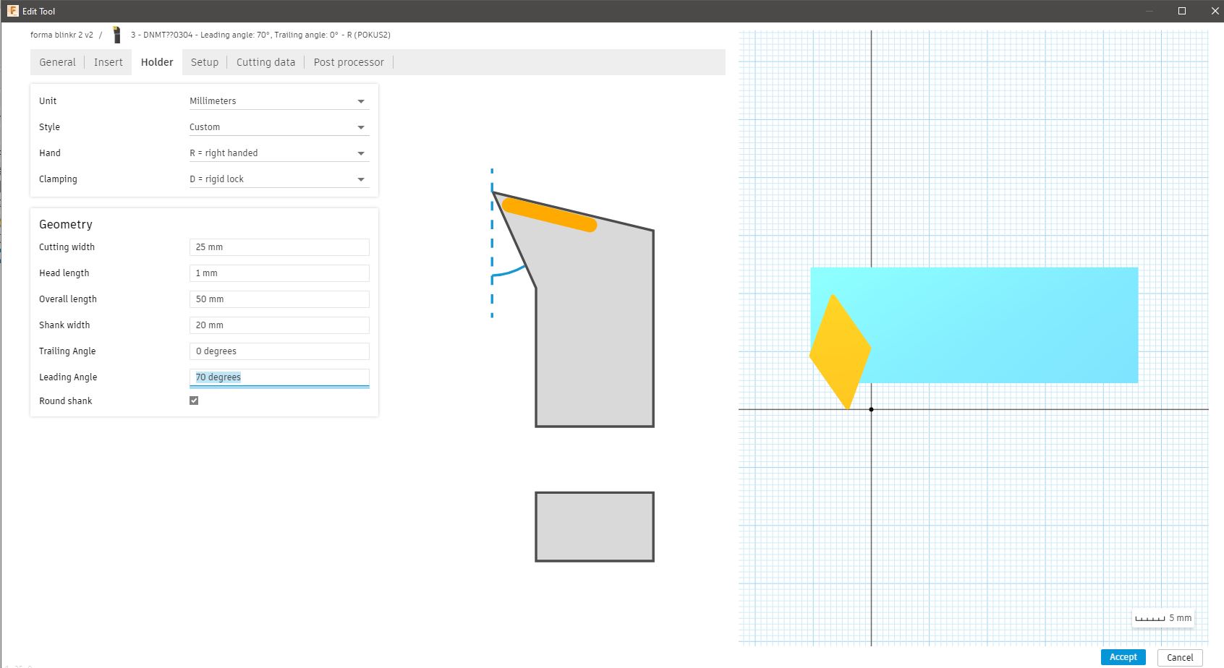1224x668 pixels.
Task: Click the cyan holder body in preview
Action: point(1006,325)
